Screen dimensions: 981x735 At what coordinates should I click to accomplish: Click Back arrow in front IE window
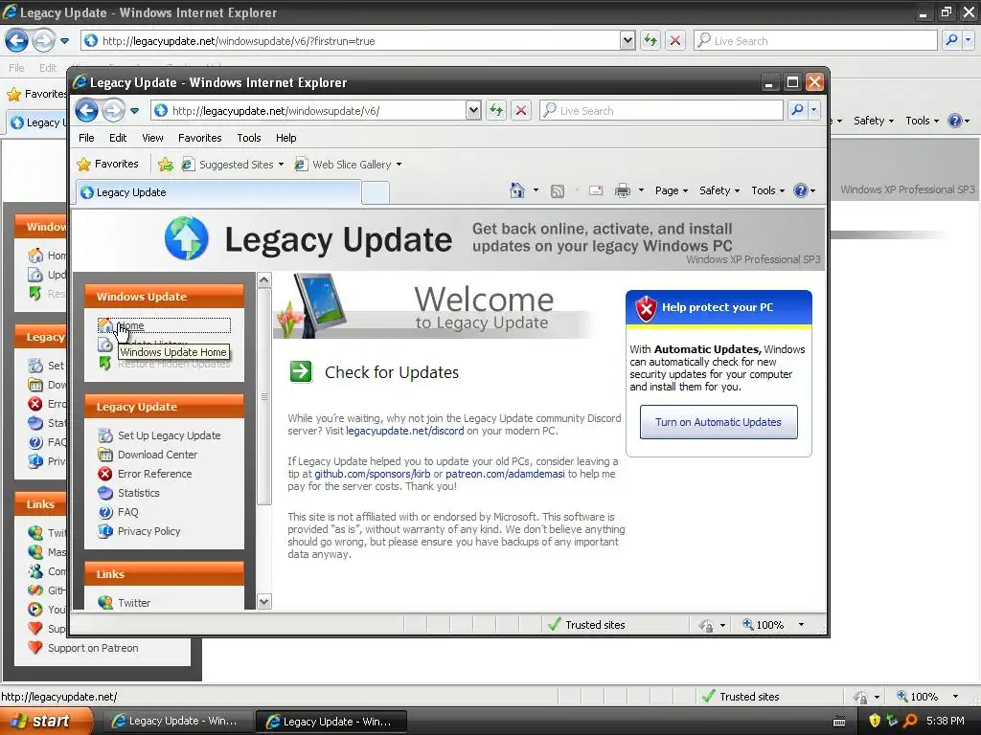[87, 111]
